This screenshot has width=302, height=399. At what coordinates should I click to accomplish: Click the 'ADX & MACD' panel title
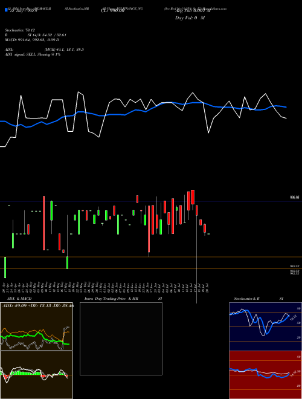19,299
